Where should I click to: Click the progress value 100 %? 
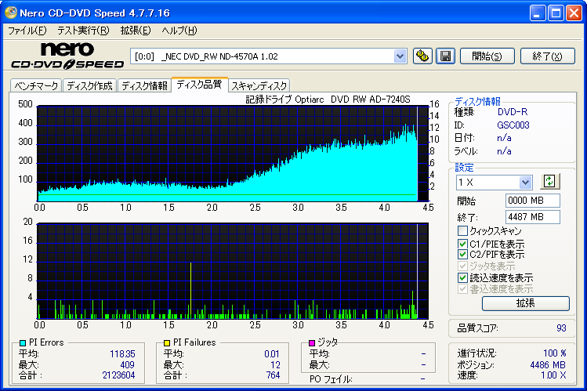555,353
